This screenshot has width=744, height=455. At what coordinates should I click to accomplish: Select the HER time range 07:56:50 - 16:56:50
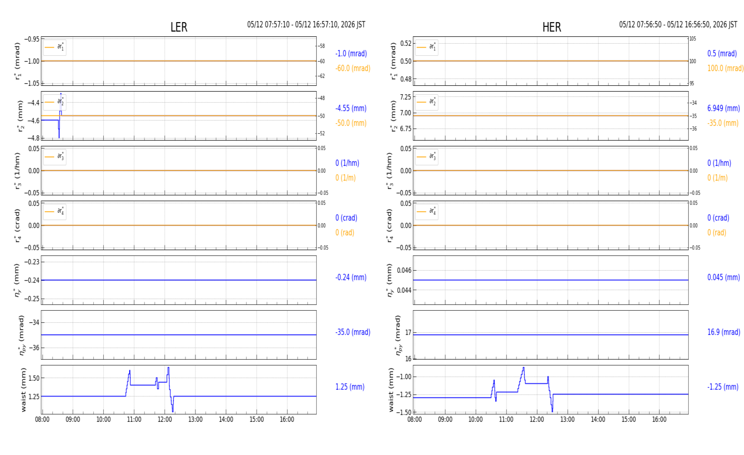coord(678,25)
